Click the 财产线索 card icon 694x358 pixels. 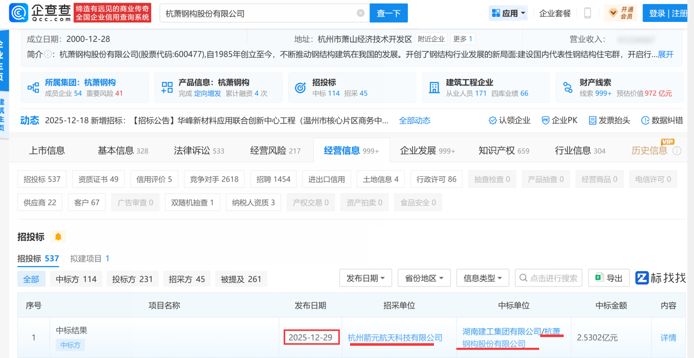pyautogui.click(x=568, y=88)
